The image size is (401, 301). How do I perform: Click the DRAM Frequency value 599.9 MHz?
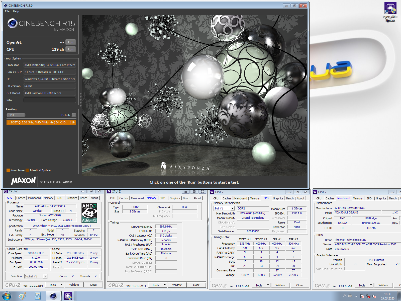point(166,227)
